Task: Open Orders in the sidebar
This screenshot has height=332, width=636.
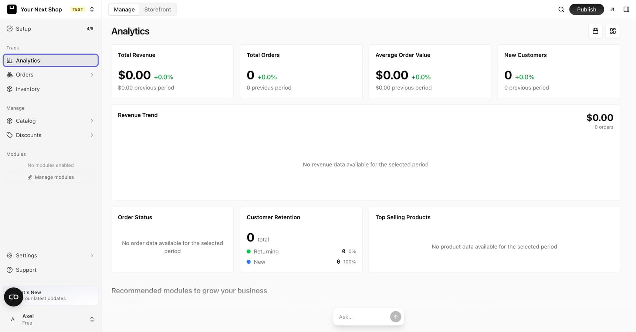Action: click(x=51, y=75)
